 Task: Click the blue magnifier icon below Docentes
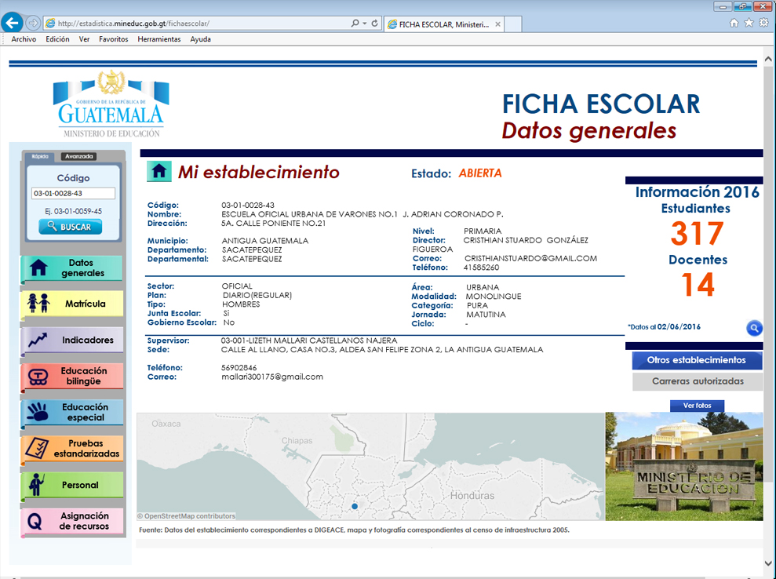point(753,328)
